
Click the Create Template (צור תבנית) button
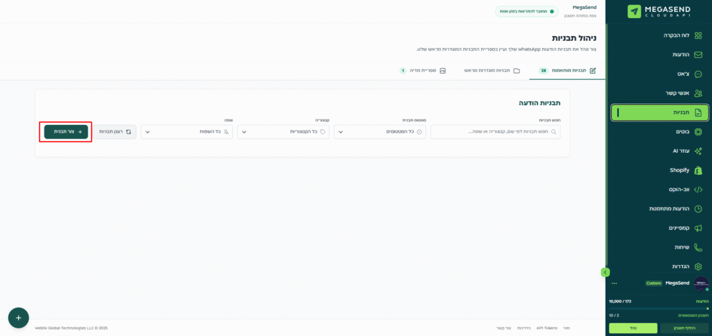coord(66,131)
